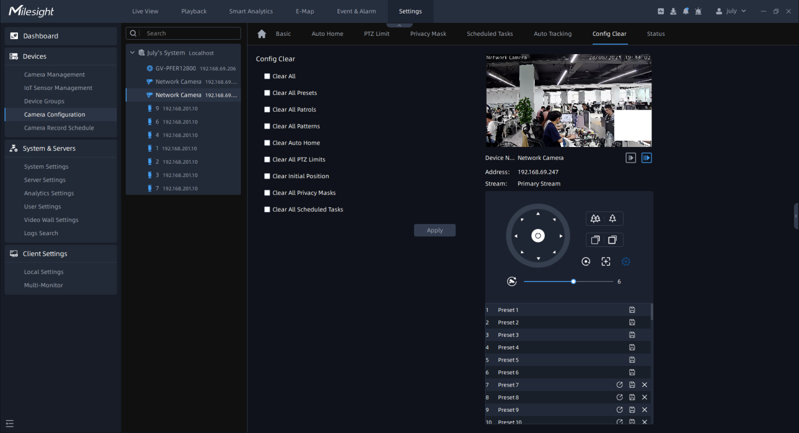Viewport: 799px width, 433px height.
Task: Click the zoom out double-tree icon
Action: tap(595, 218)
